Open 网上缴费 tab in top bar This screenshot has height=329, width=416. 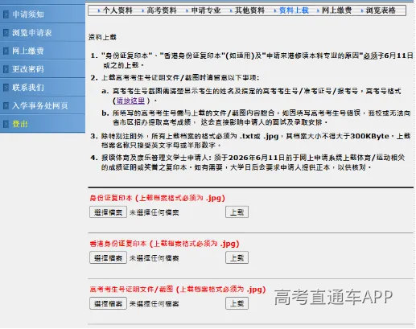336,10
